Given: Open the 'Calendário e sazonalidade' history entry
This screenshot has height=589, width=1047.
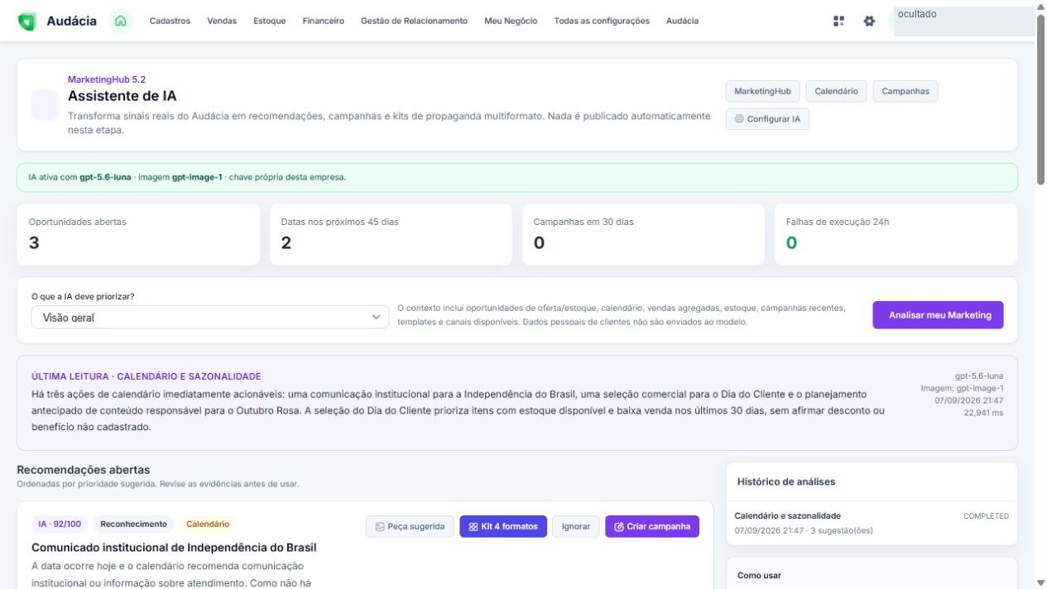Looking at the screenshot, I should pos(872,523).
